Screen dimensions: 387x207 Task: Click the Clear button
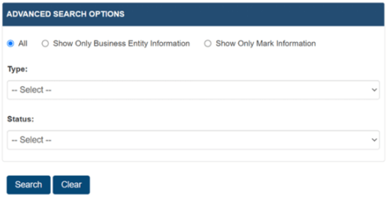71,185
